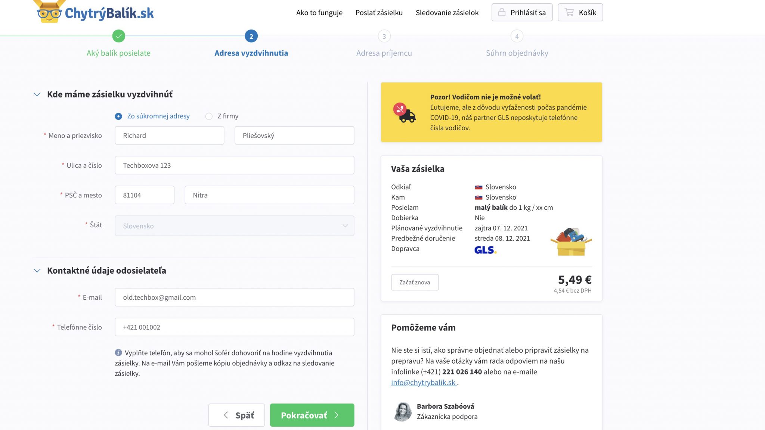Screen dimensions: 765x430
Task: Click the shopping cart icon
Action: pyautogui.click(x=569, y=12)
